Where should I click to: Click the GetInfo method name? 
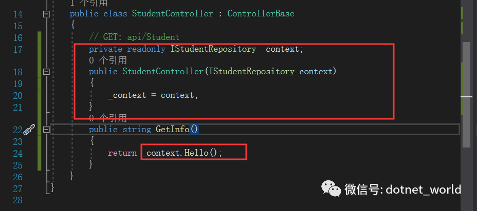coord(173,130)
